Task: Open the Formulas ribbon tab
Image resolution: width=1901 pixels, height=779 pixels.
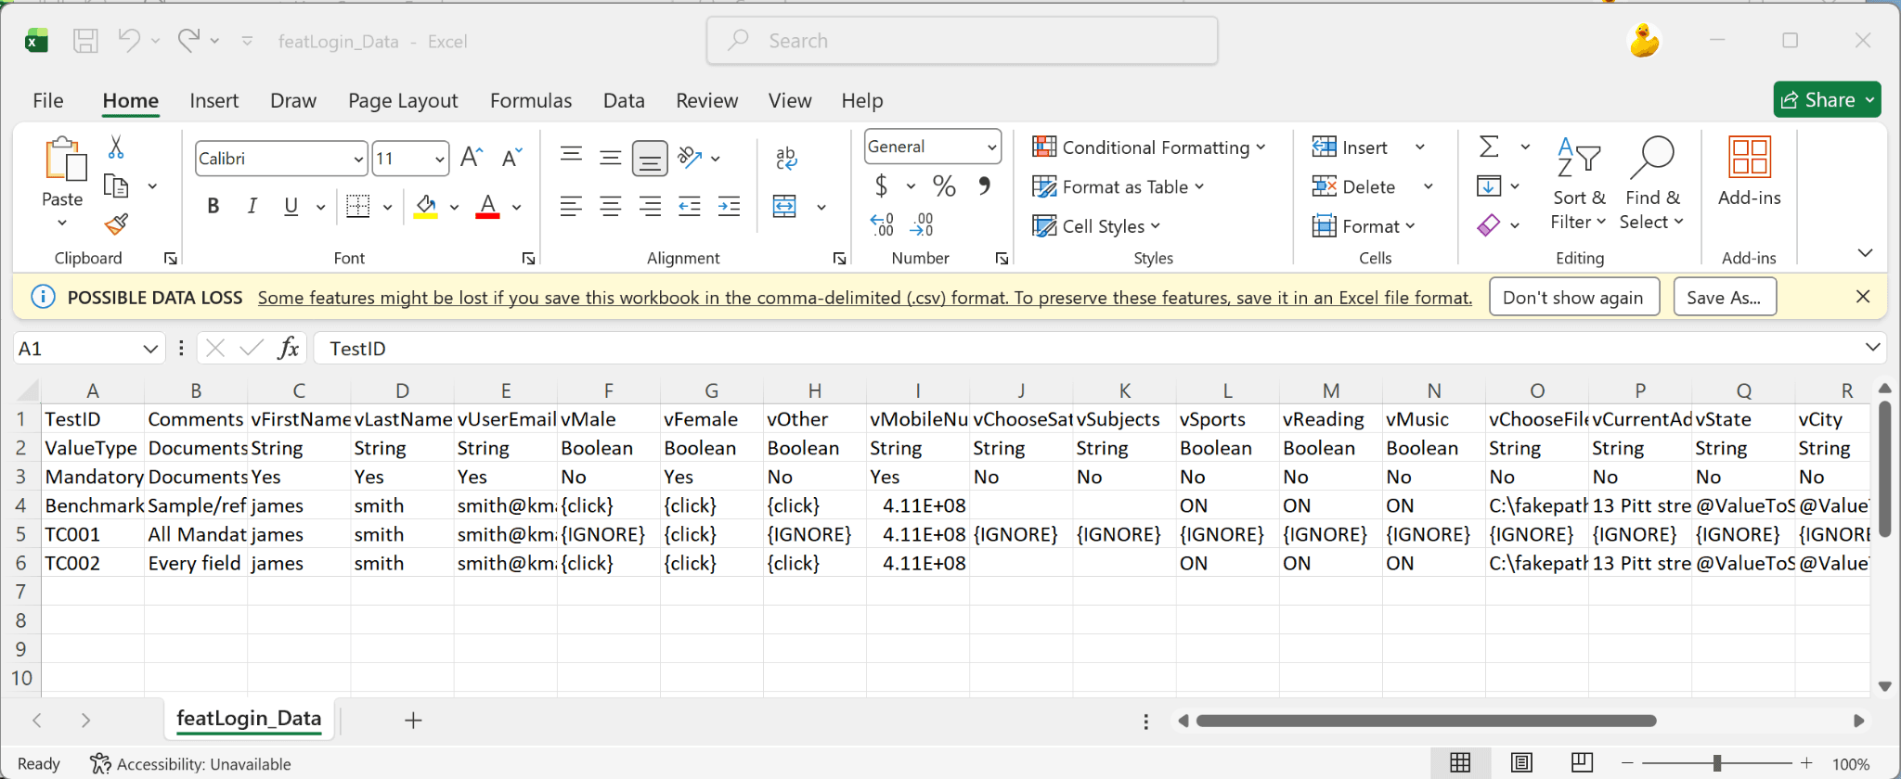Action: pyautogui.click(x=531, y=100)
